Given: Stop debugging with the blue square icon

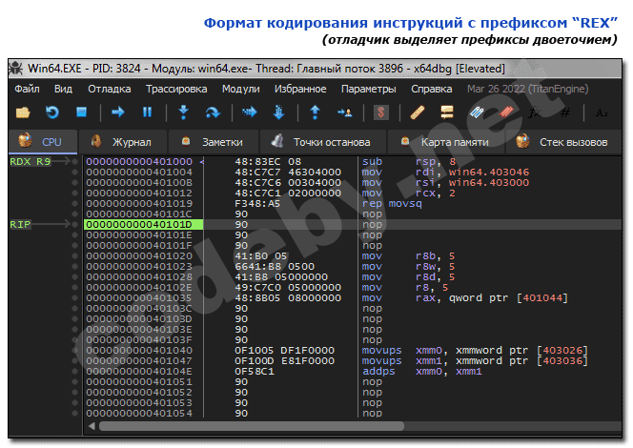Looking at the screenshot, I should [82, 112].
